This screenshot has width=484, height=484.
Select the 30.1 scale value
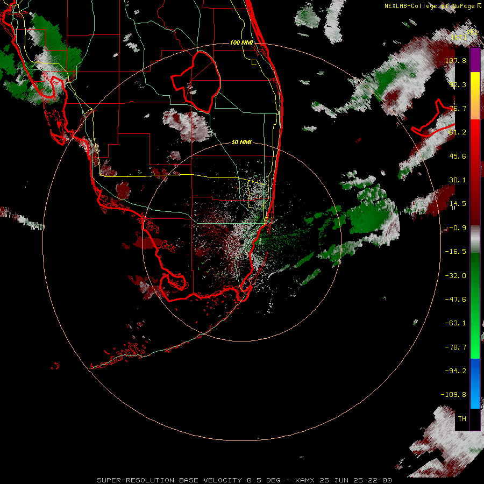(458, 180)
